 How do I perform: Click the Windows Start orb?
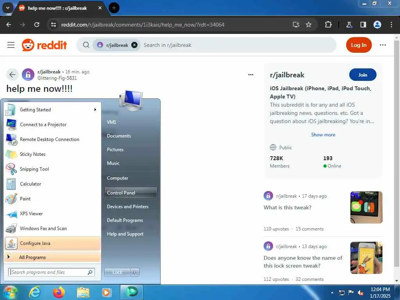coord(10,292)
